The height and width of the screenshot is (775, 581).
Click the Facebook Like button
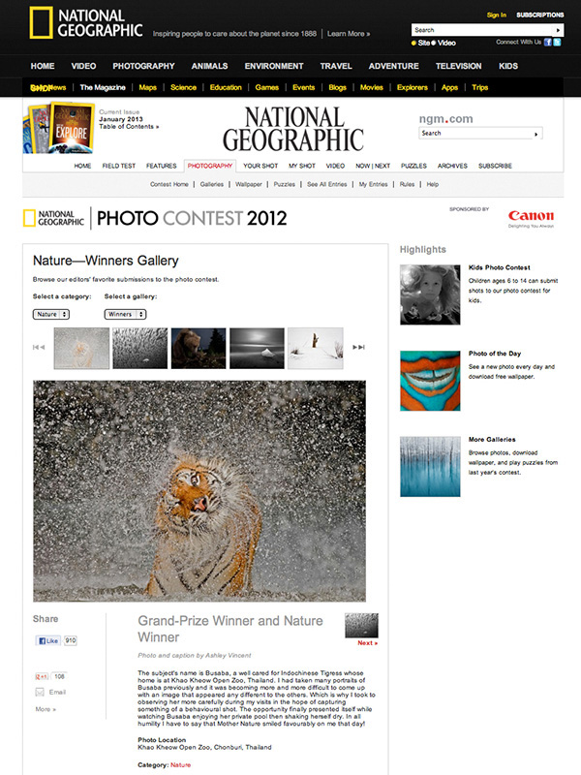click(47, 640)
